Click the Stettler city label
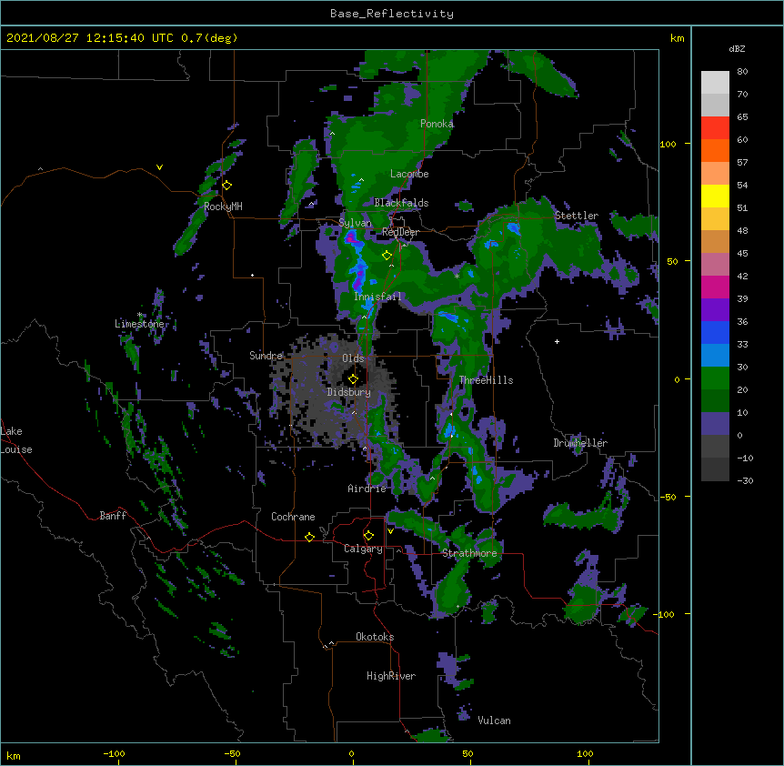The height and width of the screenshot is (766, 784). point(577,216)
